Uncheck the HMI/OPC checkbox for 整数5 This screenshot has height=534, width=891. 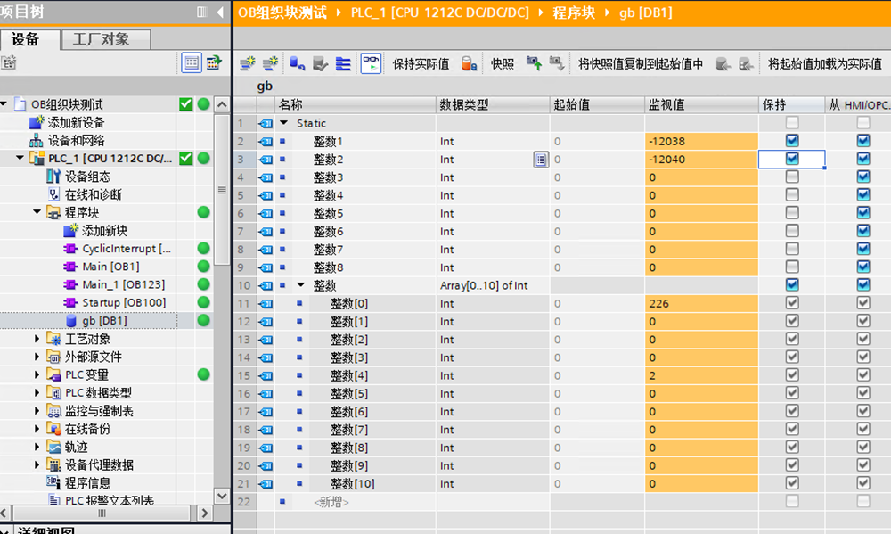pos(862,213)
